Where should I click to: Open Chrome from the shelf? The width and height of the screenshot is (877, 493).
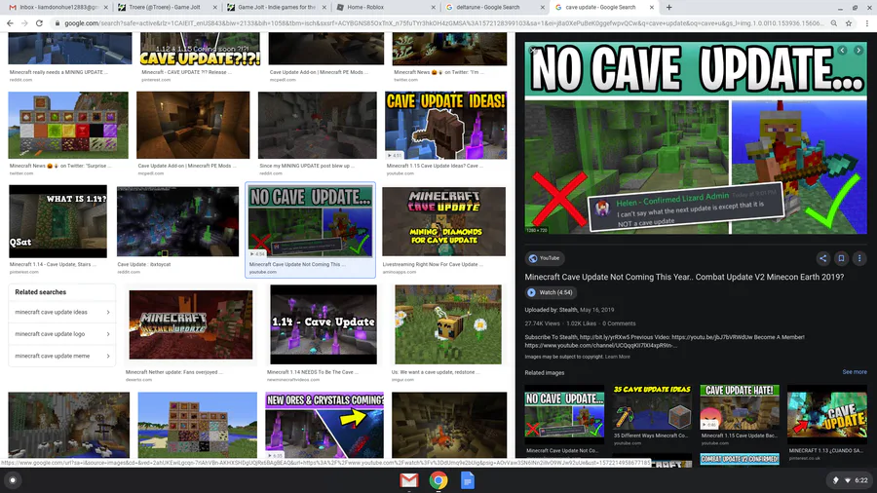pos(438,480)
